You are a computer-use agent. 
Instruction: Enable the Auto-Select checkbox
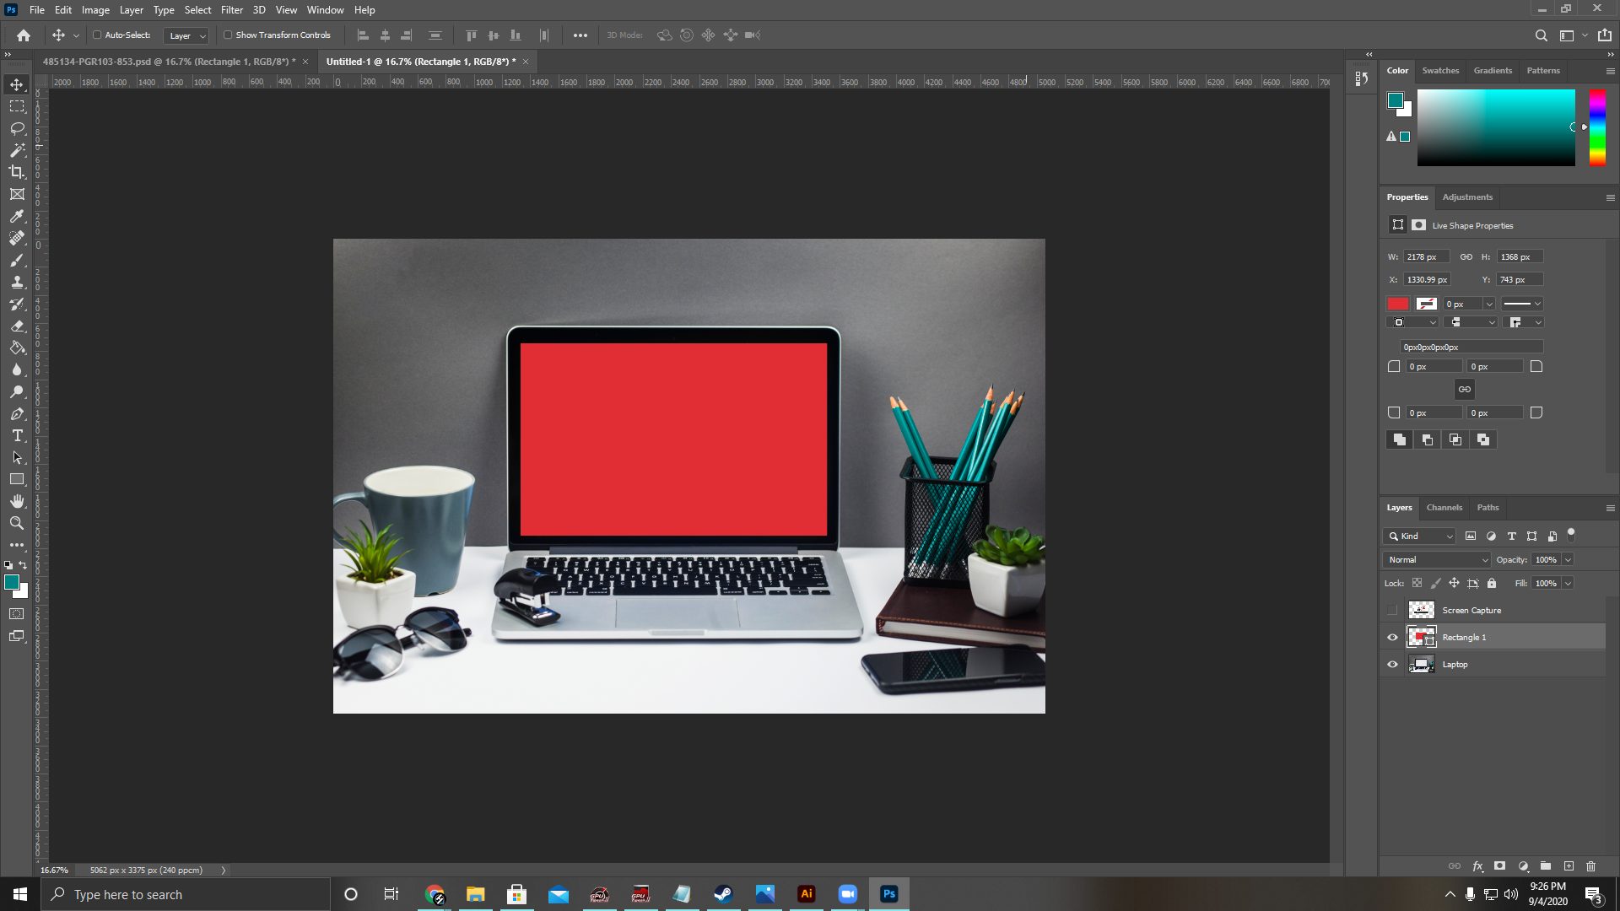[x=97, y=35]
